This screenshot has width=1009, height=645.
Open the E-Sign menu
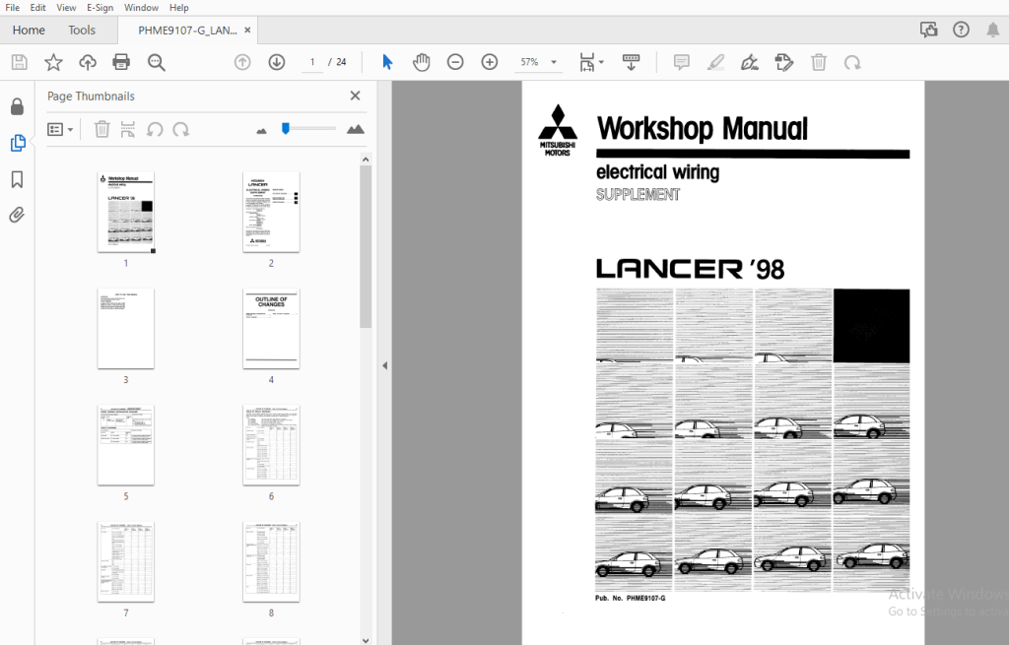[x=100, y=8]
